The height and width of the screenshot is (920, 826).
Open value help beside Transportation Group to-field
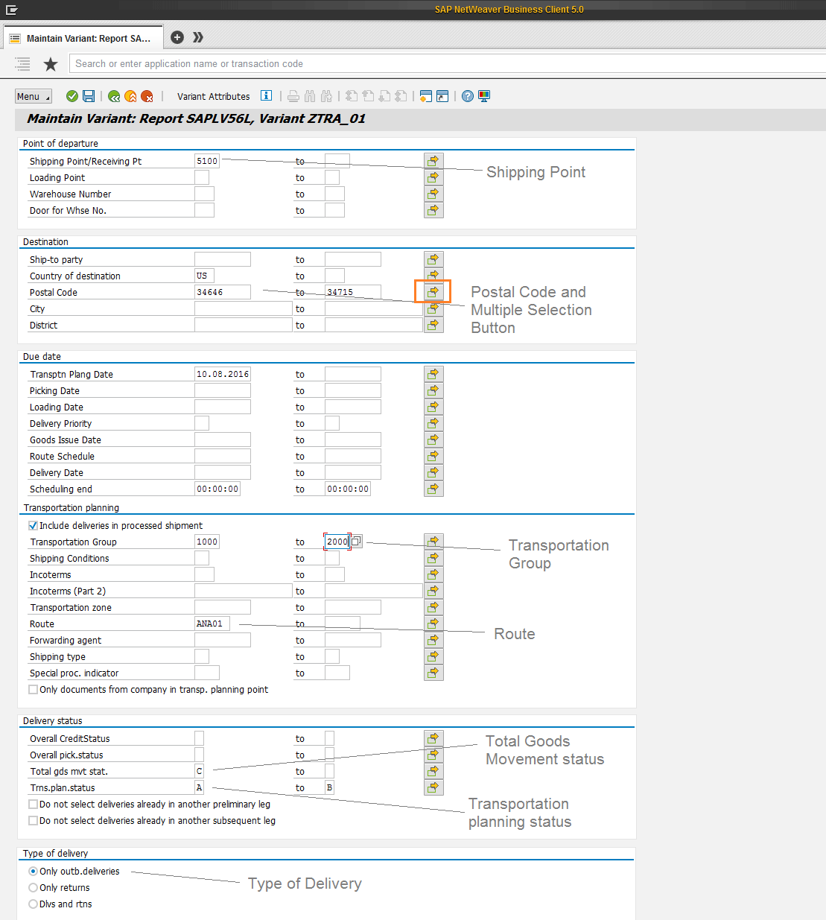tap(357, 542)
